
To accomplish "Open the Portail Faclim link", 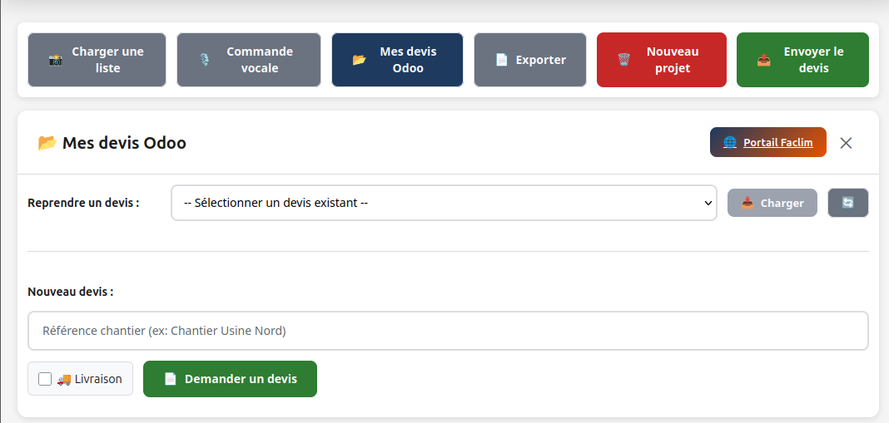I will 777,142.
